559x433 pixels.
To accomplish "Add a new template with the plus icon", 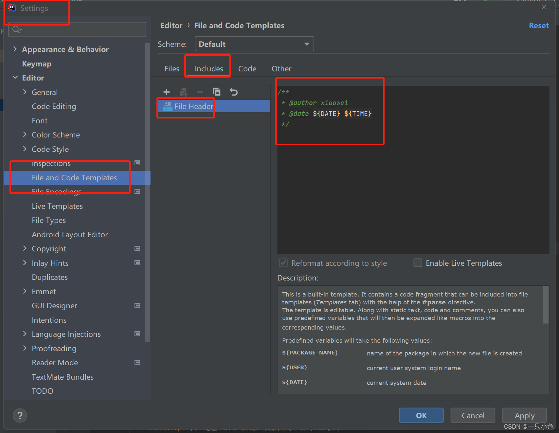I will [167, 92].
